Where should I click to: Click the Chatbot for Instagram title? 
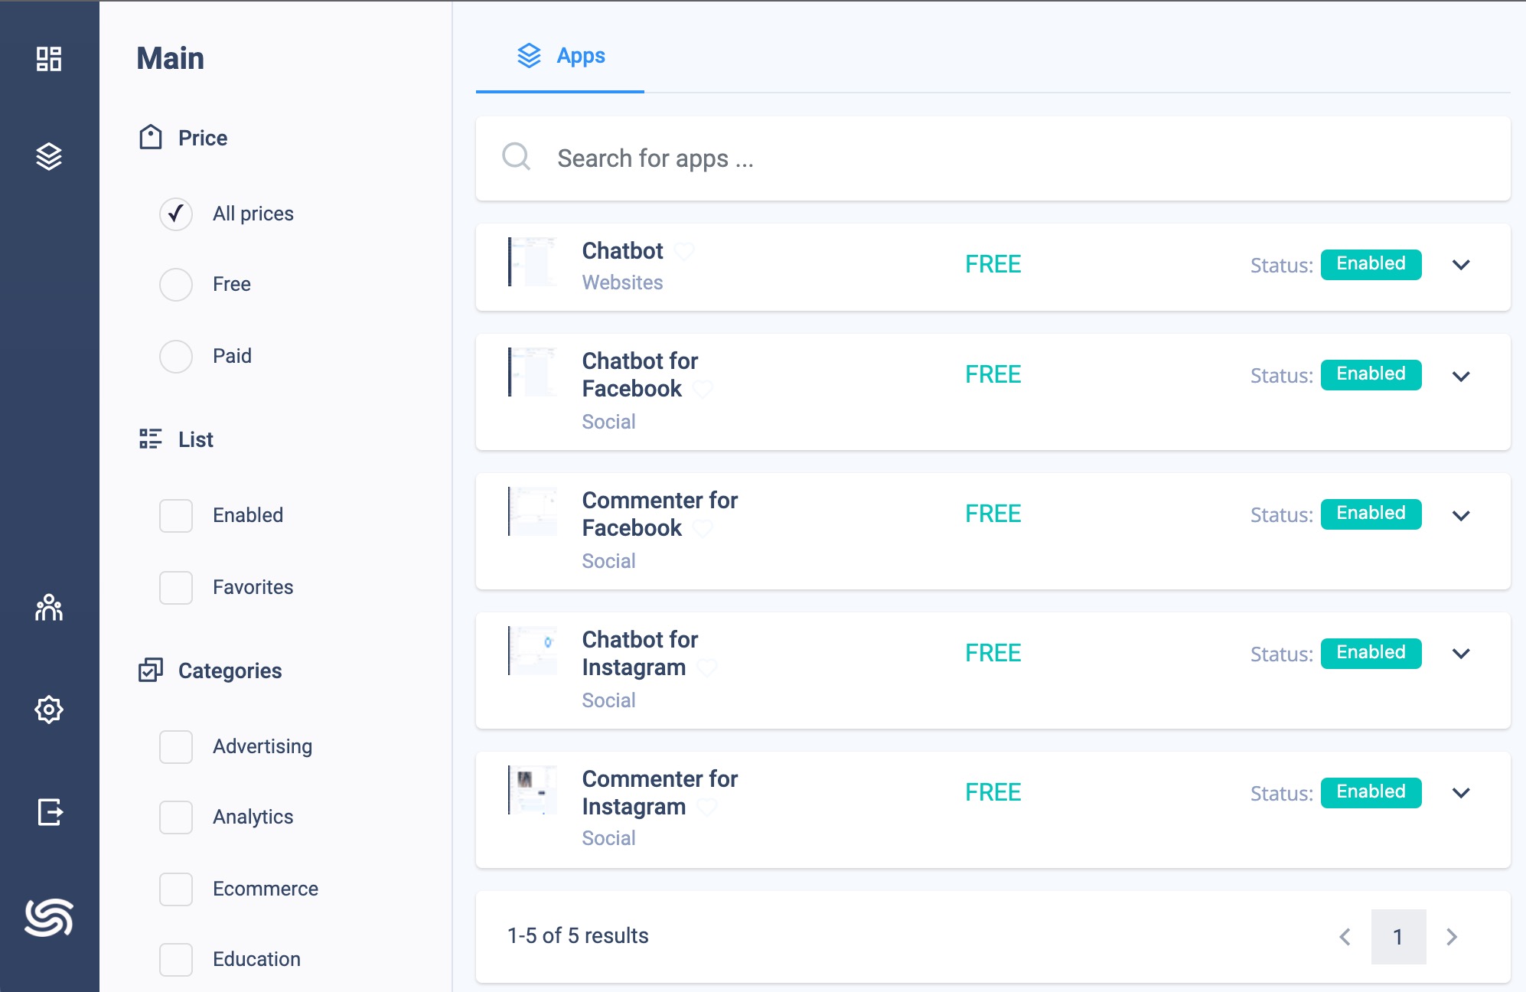click(x=641, y=654)
